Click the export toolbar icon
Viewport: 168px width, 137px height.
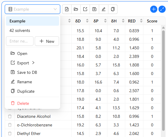[x=85, y=9]
